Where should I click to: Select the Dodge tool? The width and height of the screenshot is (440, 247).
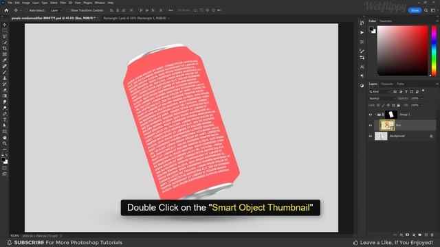tap(5, 108)
